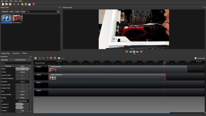The image size is (206, 116).
Task: Undock the Properties panel
Action: point(30,57)
